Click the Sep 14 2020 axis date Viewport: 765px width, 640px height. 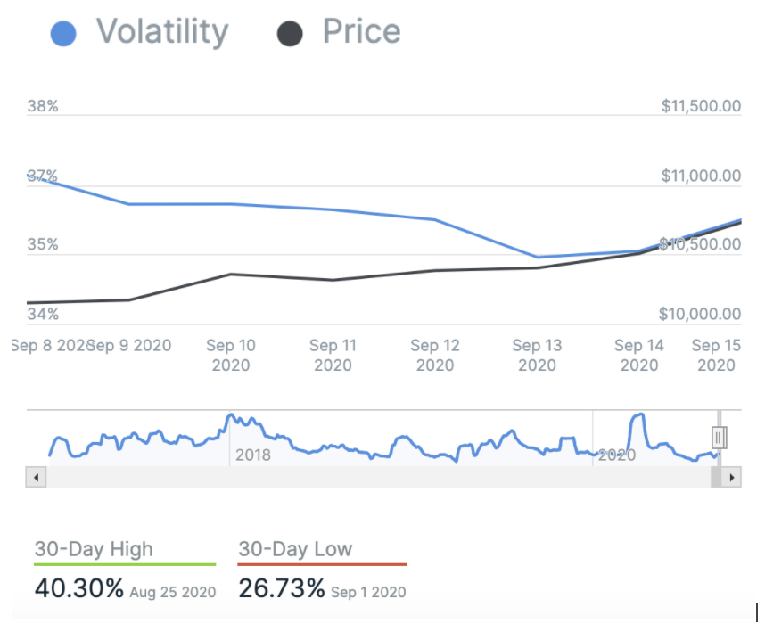(639, 355)
